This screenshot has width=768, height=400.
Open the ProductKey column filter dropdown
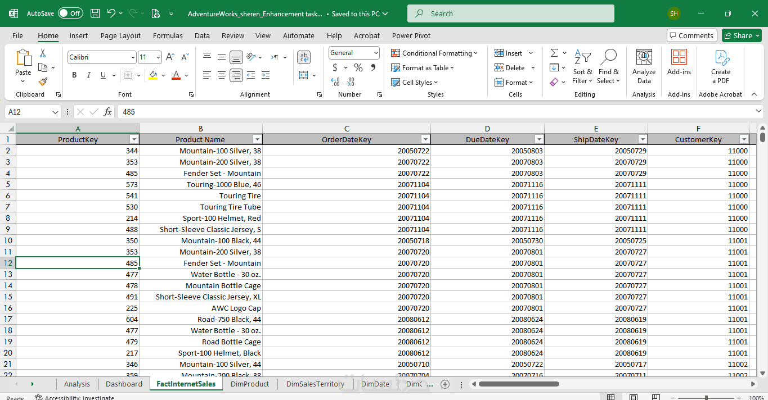134,139
